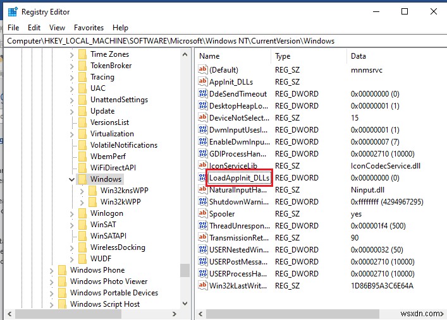Click values pane scroll left arrow
The image size is (447, 320).
pyautogui.click(x=200, y=314)
